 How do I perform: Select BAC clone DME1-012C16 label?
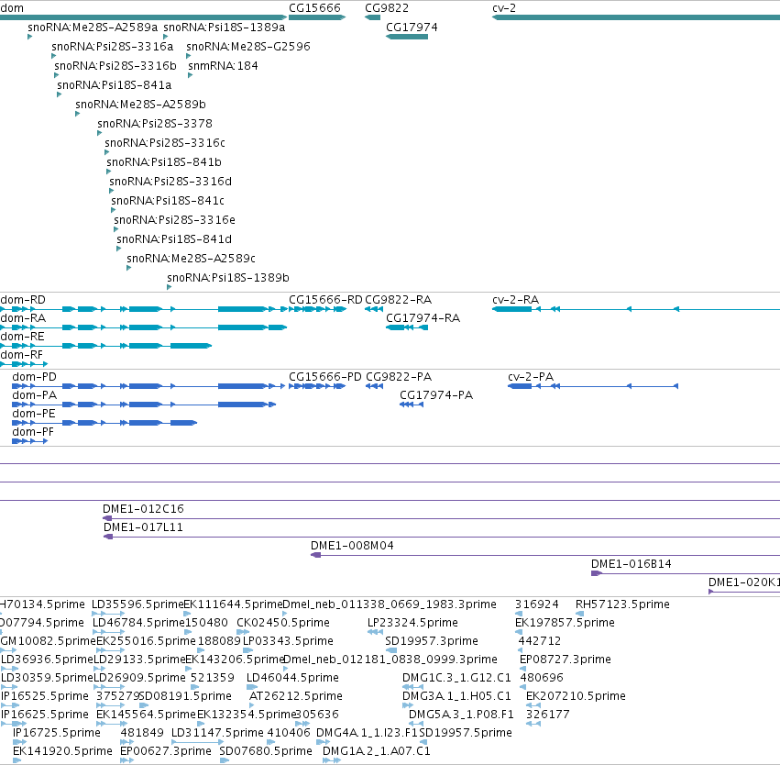(143, 509)
